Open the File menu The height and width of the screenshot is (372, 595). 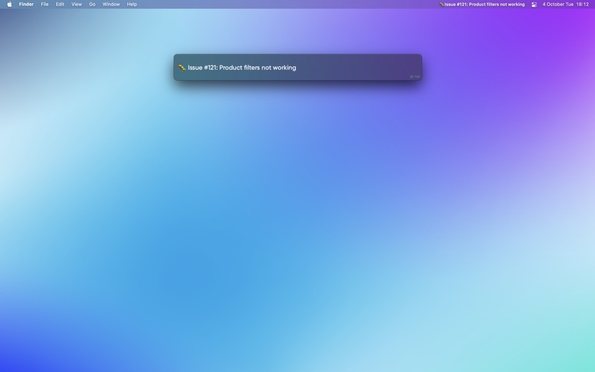click(44, 4)
